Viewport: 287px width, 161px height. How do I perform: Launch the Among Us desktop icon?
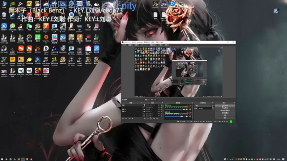[38, 72]
